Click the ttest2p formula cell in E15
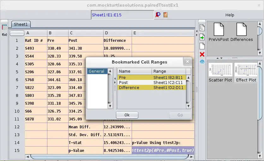Viewport: 264px width, 161px height. coord(163,150)
